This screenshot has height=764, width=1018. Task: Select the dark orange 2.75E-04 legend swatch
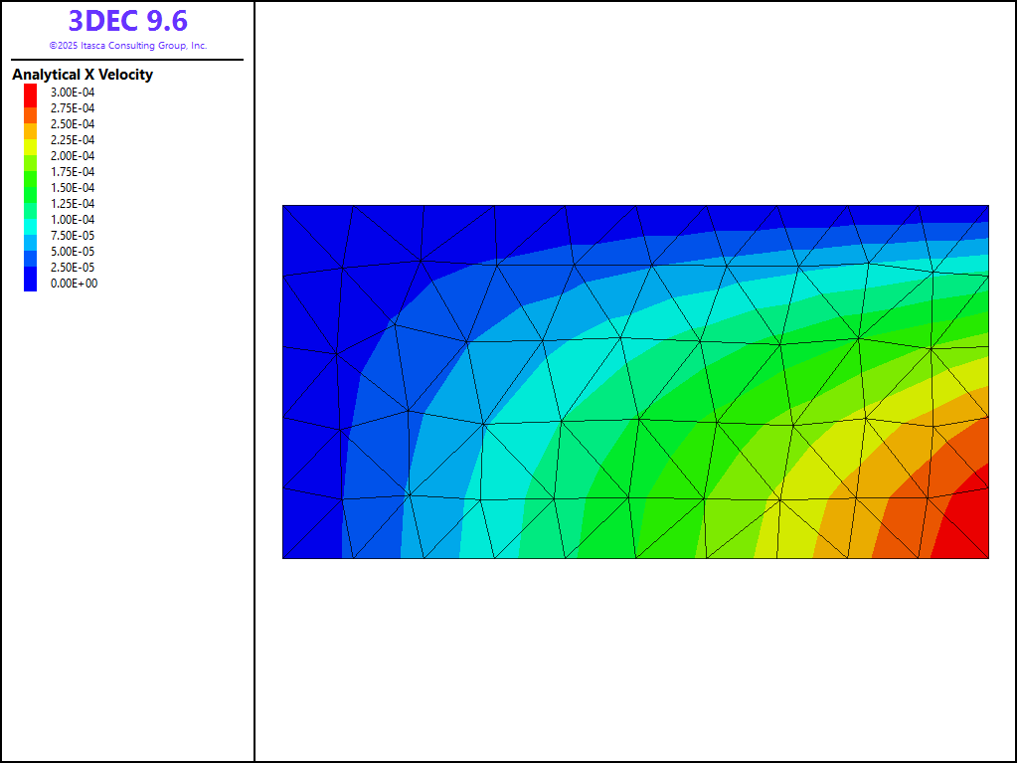[x=30, y=109]
